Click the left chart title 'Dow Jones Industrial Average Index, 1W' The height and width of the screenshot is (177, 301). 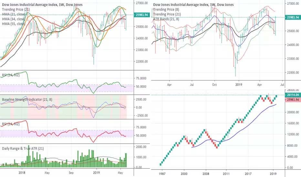point(33,5)
